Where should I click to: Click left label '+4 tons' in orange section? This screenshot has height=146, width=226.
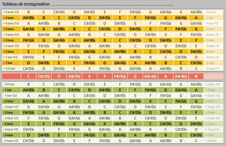pyautogui.click(x=9, y=29)
